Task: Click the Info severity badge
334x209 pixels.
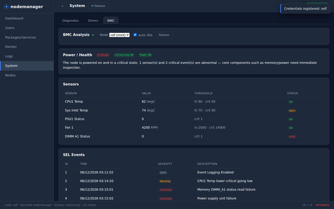Action: coord(163,173)
